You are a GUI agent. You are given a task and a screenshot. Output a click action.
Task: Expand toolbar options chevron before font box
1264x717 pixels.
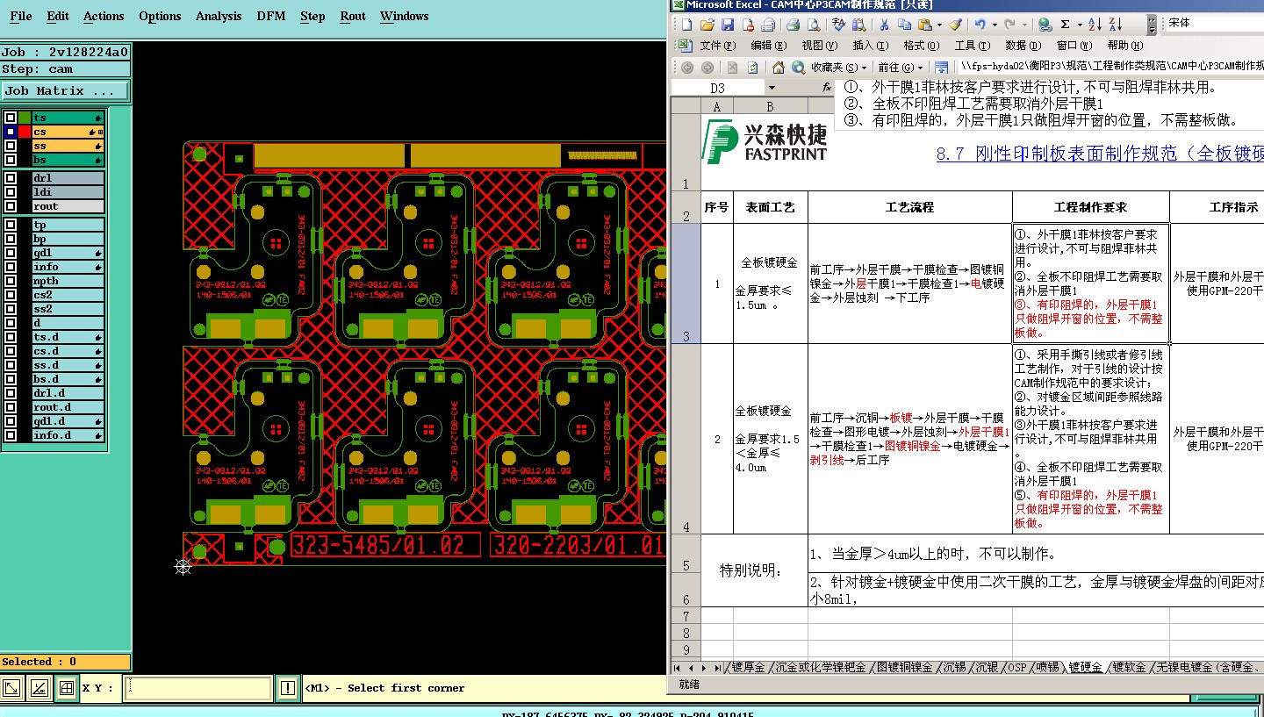point(1152,25)
